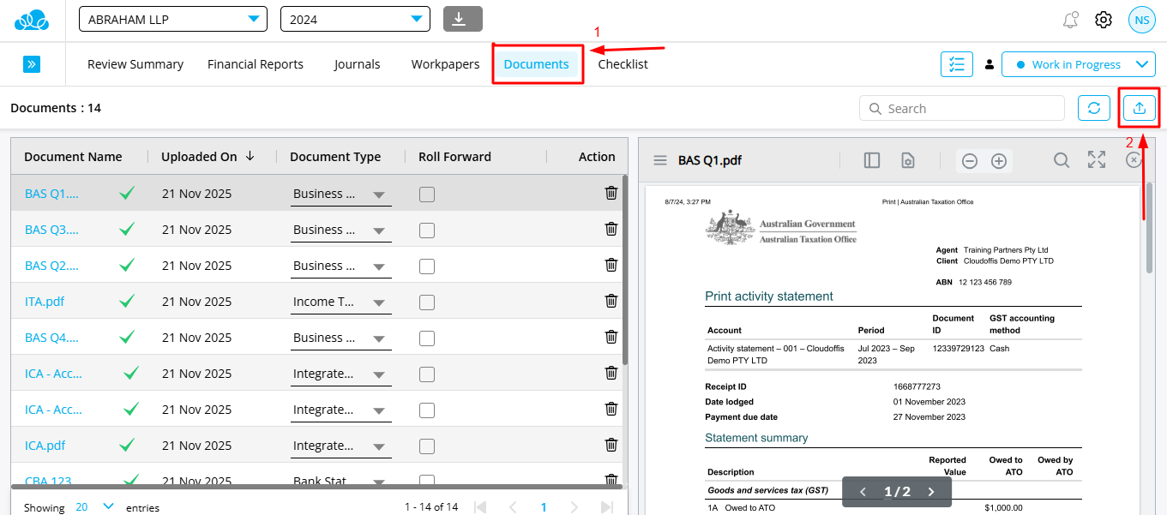Switch to the Workpapers tab
The image size is (1167, 515).
click(x=445, y=64)
